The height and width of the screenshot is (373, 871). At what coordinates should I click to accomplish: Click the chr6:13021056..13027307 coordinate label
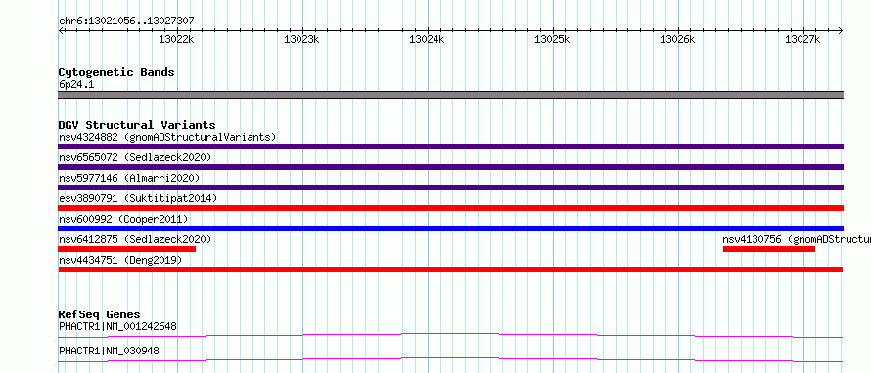pos(126,21)
